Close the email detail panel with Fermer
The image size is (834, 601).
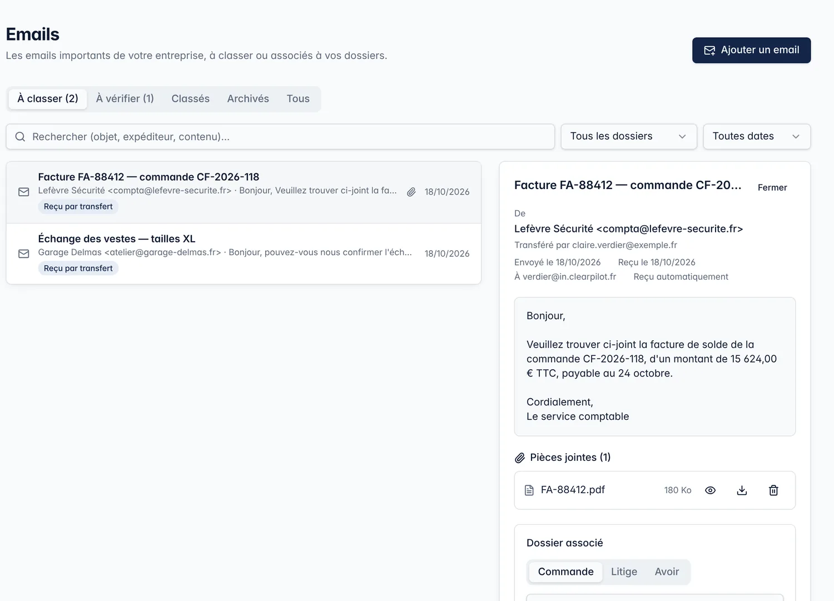coord(772,187)
